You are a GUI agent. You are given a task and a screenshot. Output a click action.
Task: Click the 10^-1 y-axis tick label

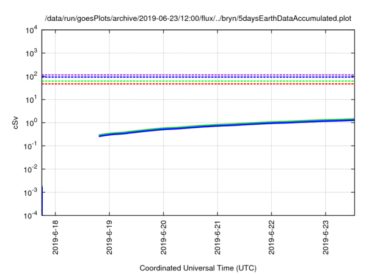31,146
